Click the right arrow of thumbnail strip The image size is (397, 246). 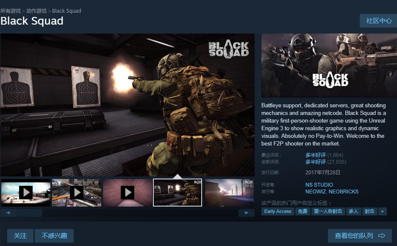[247, 212]
